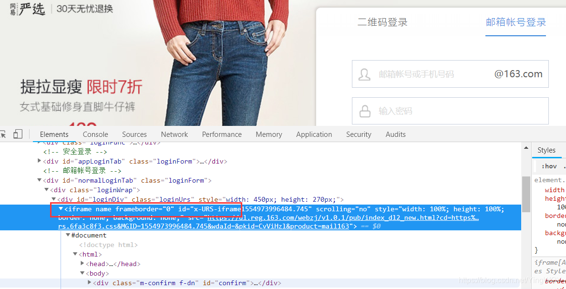Select the inspect element cursor icon
The image size is (566, 289).
point(3,134)
